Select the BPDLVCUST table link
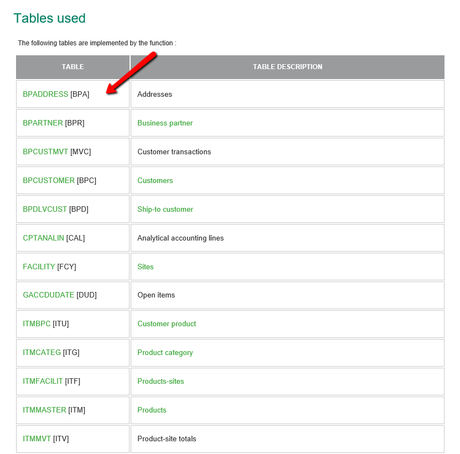The image size is (460, 454). pyautogui.click(x=45, y=210)
